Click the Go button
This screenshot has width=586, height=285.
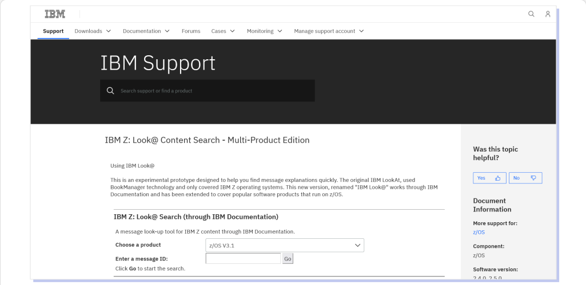[x=288, y=259]
